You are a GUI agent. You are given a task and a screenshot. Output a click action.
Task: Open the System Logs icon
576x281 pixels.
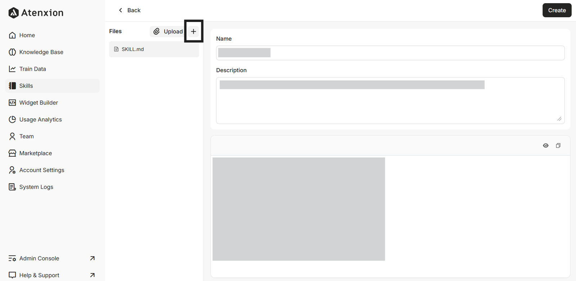[x=12, y=187]
